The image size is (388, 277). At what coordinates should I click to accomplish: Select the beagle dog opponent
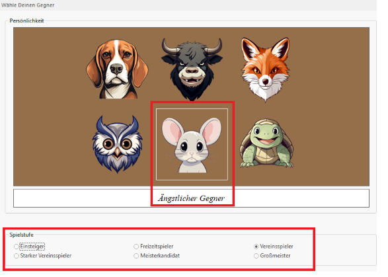pyautogui.click(x=117, y=69)
